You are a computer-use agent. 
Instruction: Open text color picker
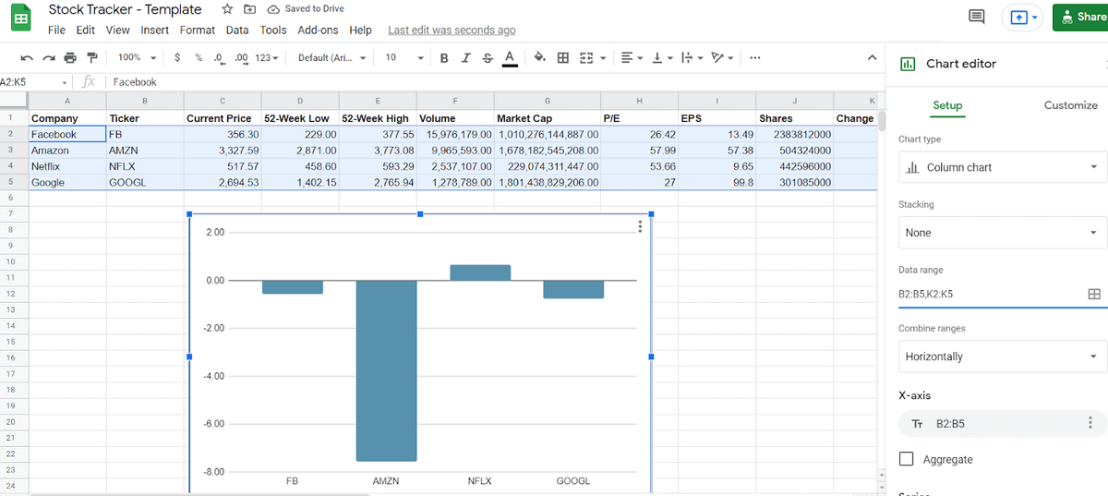pyautogui.click(x=510, y=58)
